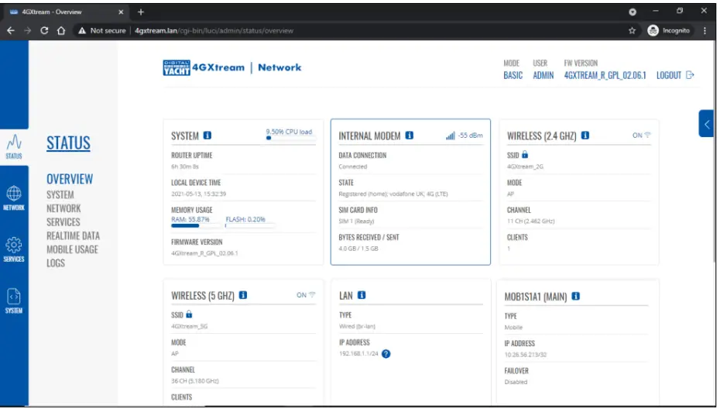This screenshot has height=409, width=720.
Task: Click the RAM: 55.87% link
Action: coord(190,220)
